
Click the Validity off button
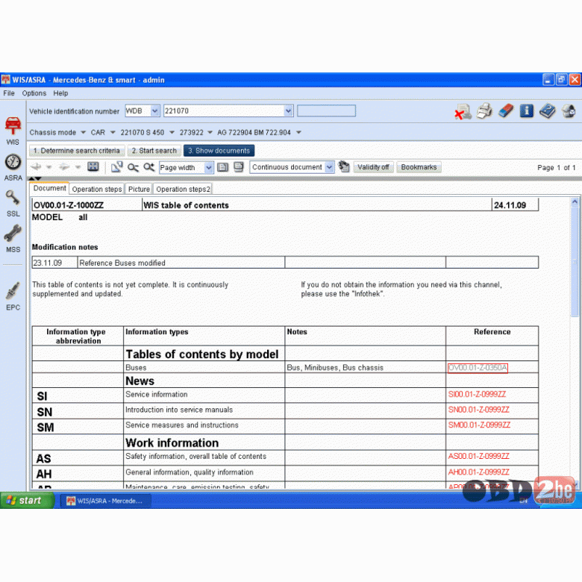click(373, 167)
